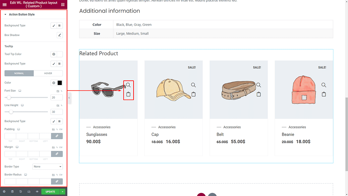Open the black Color swatch picker
Viewport: 348px width, 196px height.
click(x=60, y=83)
